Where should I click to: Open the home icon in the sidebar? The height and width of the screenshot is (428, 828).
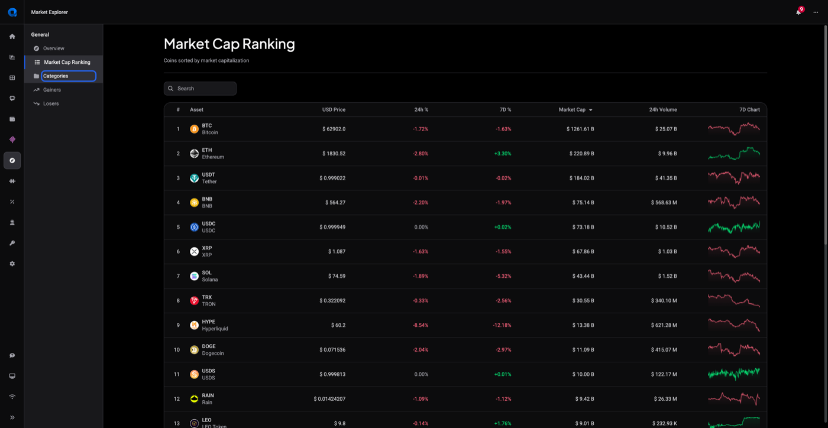pyautogui.click(x=12, y=37)
